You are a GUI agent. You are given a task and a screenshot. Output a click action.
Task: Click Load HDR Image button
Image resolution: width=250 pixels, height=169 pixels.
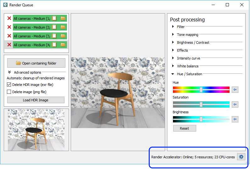coord(36,100)
